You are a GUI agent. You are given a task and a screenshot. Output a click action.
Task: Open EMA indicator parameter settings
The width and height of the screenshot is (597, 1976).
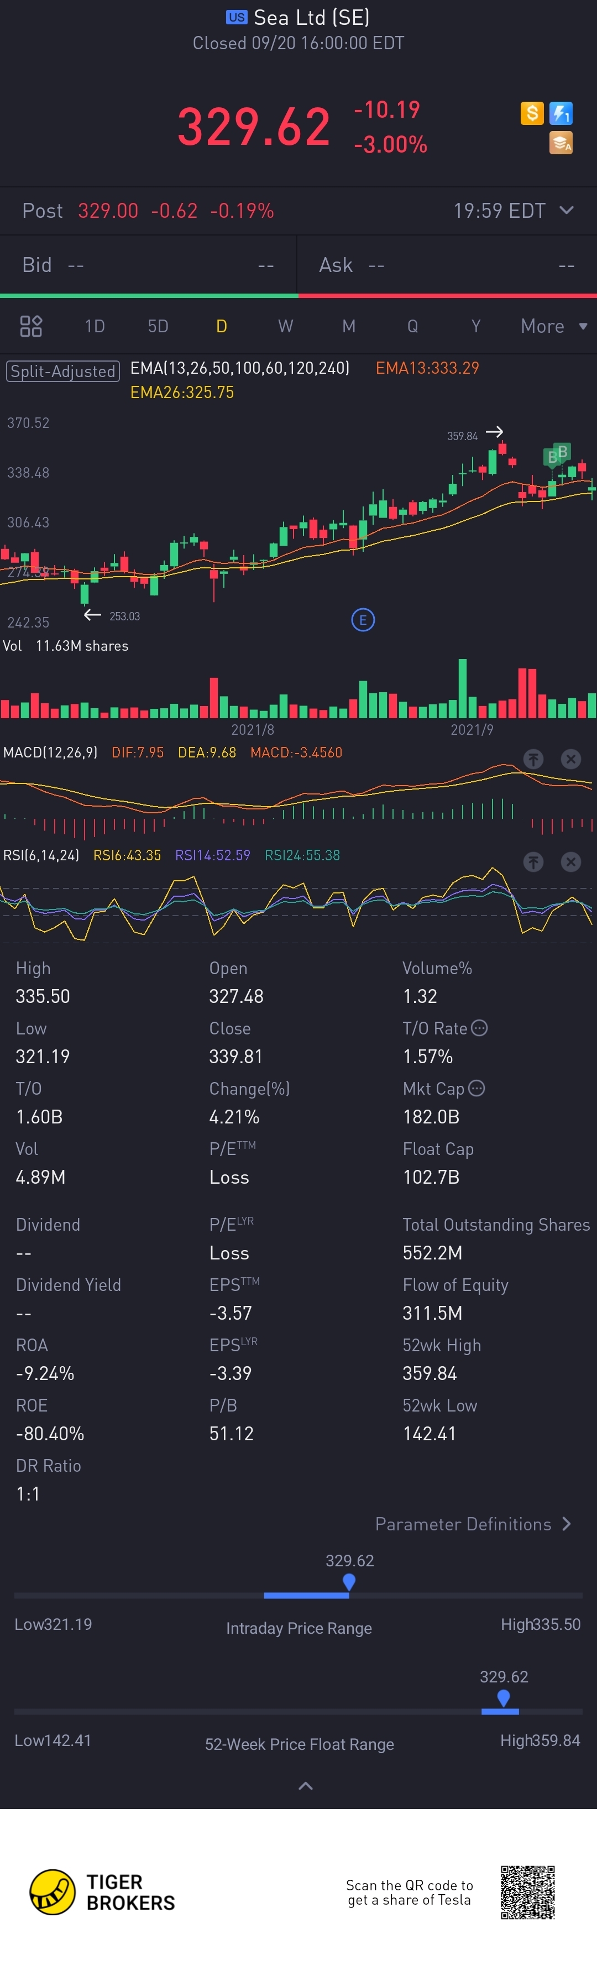tap(239, 368)
